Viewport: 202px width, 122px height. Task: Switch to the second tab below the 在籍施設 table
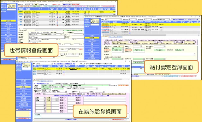point(42,81)
